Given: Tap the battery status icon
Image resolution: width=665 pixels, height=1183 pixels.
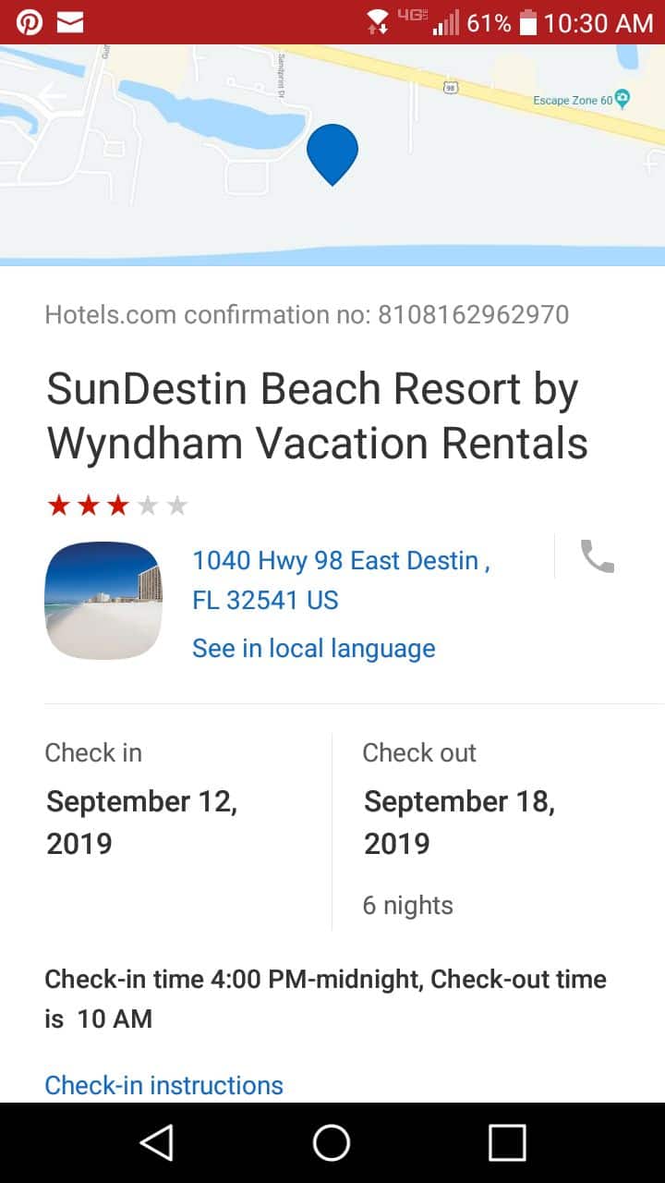Looking at the screenshot, I should click(x=528, y=22).
